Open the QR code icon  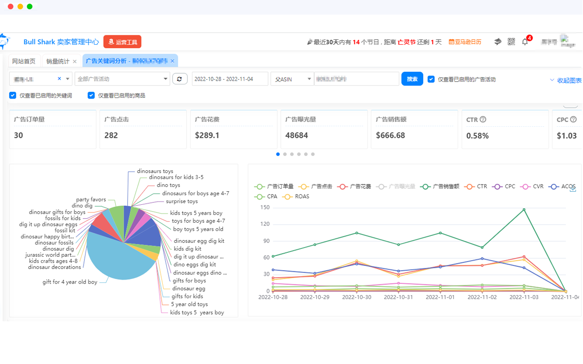(x=511, y=42)
